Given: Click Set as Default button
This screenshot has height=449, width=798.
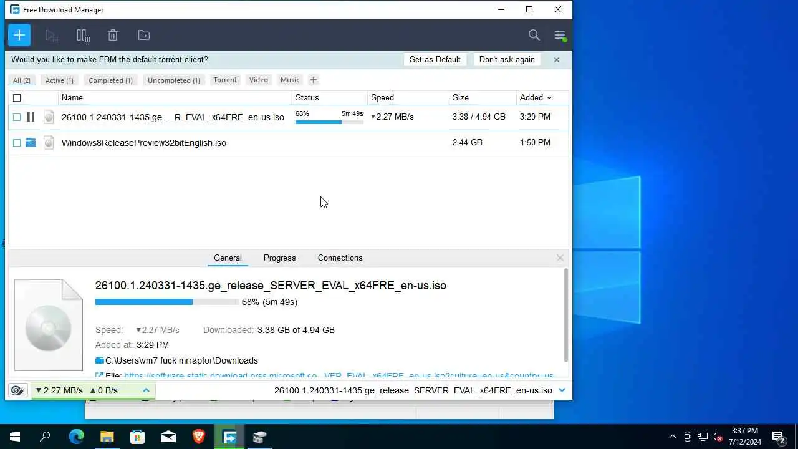Looking at the screenshot, I should [x=435, y=60].
